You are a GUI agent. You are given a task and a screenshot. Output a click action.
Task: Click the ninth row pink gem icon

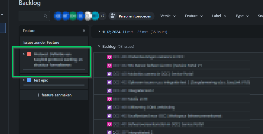tap(109, 124)
